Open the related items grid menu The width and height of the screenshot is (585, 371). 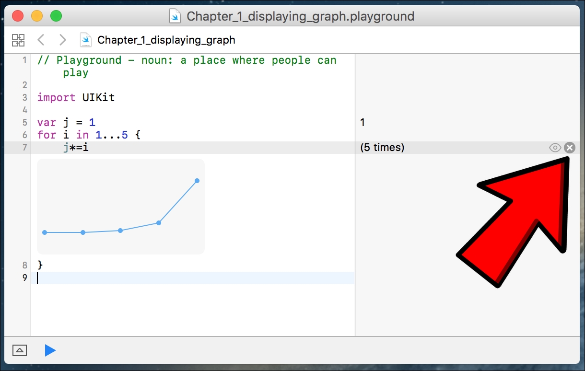[x=18, y=40]
